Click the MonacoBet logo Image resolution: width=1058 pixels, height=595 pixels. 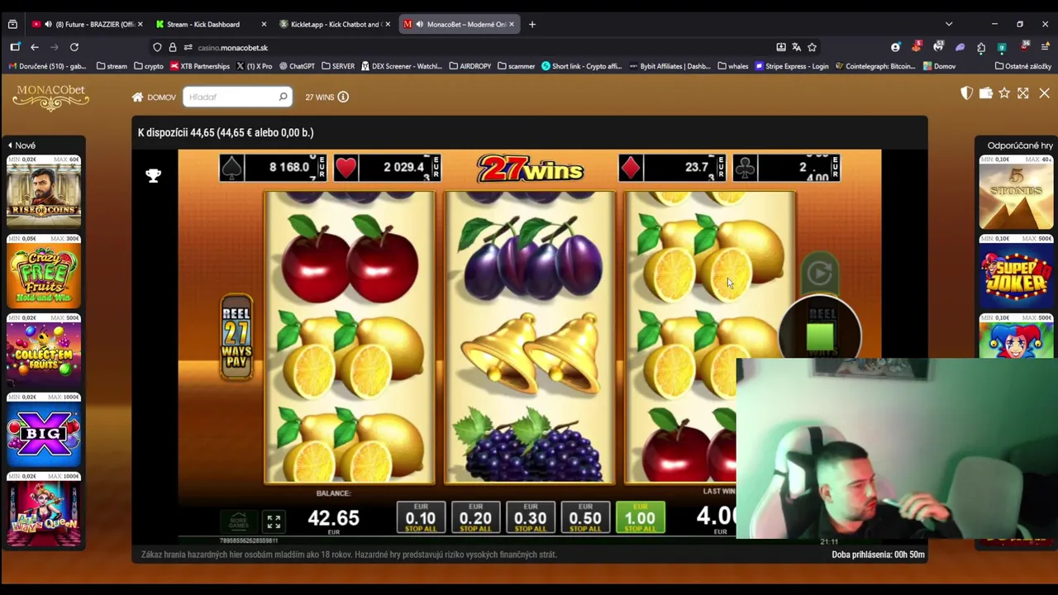pyautogui.click(x=50, y=98)
